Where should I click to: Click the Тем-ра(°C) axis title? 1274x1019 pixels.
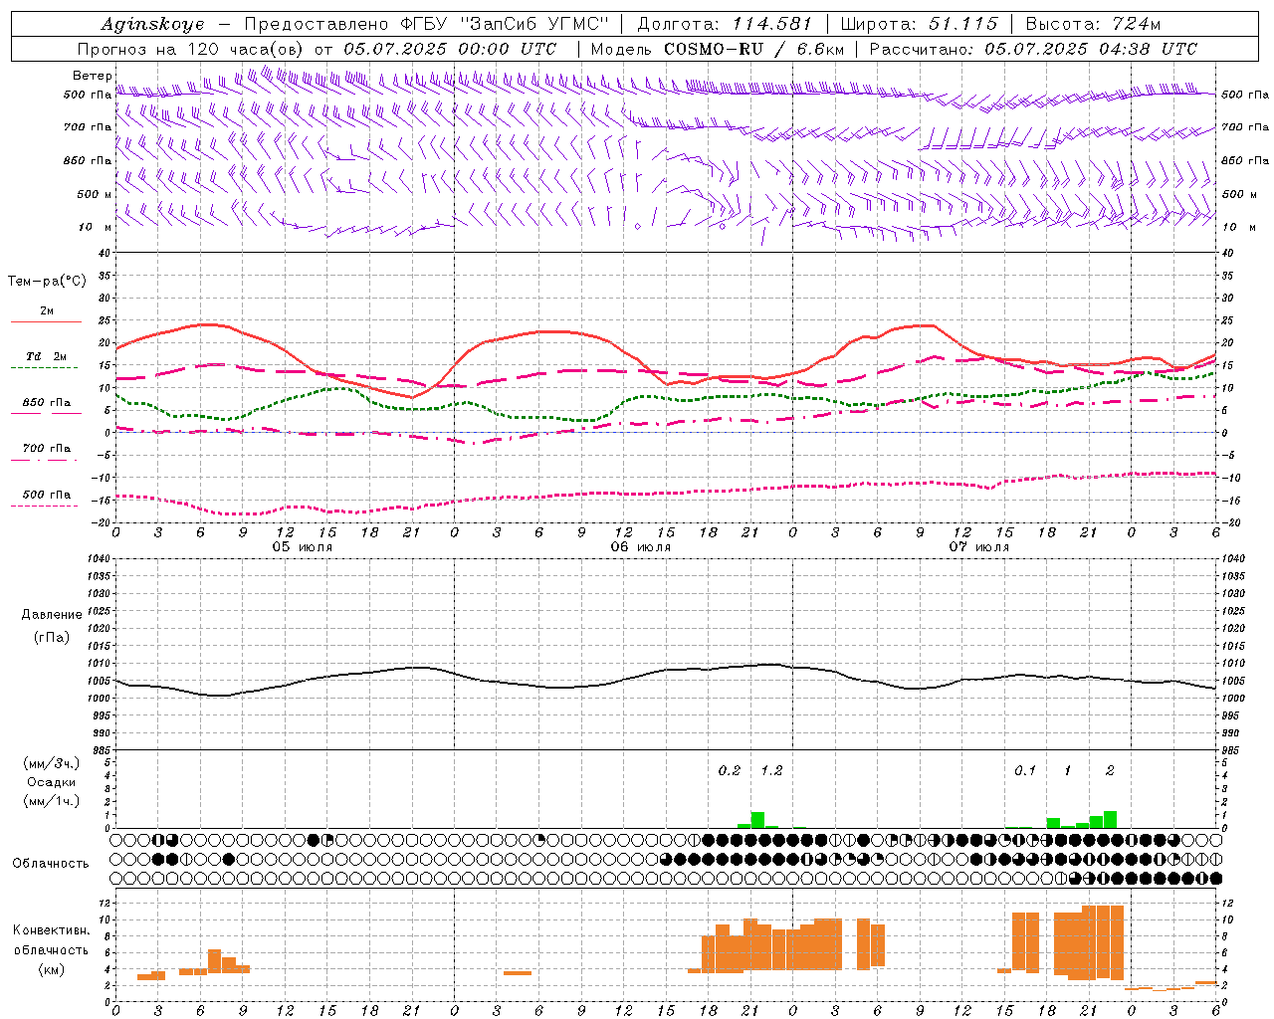(47, 282)
